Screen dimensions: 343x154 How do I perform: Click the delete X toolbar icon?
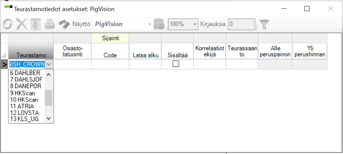click(22, 24)
